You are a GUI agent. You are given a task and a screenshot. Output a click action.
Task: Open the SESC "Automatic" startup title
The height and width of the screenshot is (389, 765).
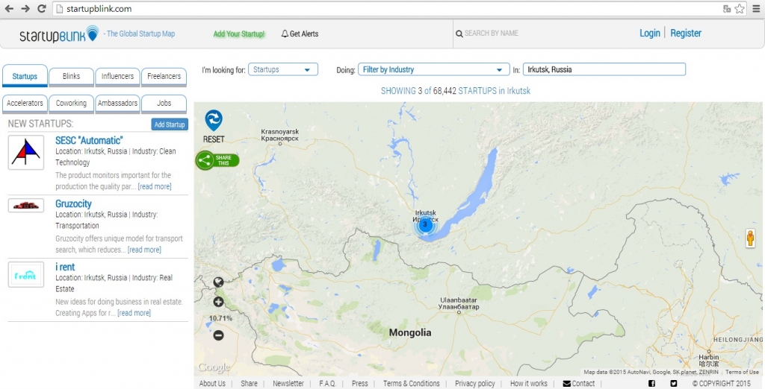[90, 141]
